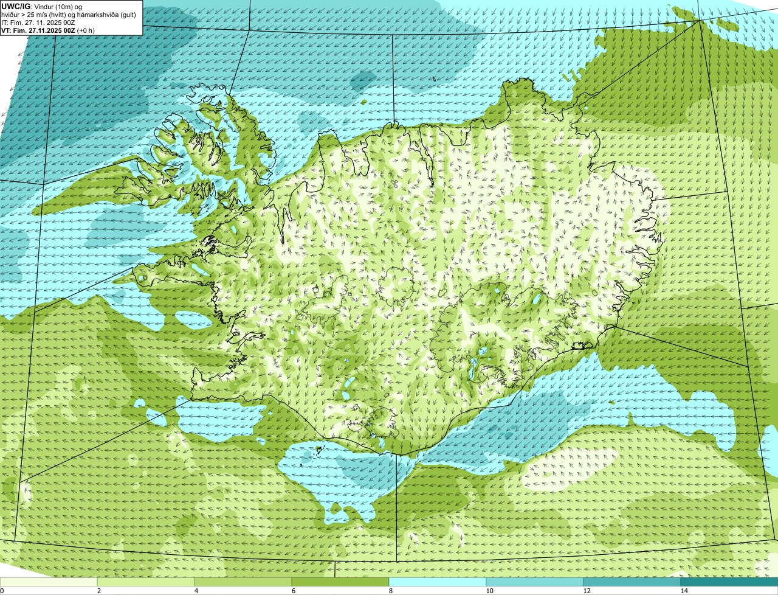The width and height of the screenshot is (778, 595).
Task: Click the "10" label on the scale
Action: point(489,591)
